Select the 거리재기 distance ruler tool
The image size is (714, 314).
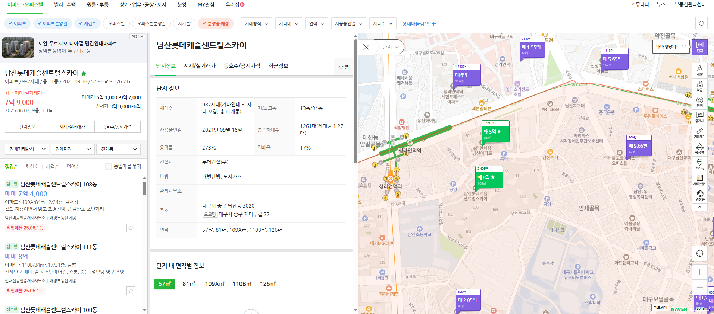click(x=699, y=133)
